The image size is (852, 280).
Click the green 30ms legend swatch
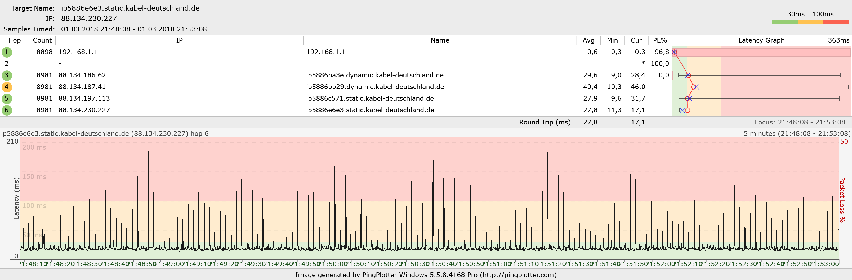(785, 22)
